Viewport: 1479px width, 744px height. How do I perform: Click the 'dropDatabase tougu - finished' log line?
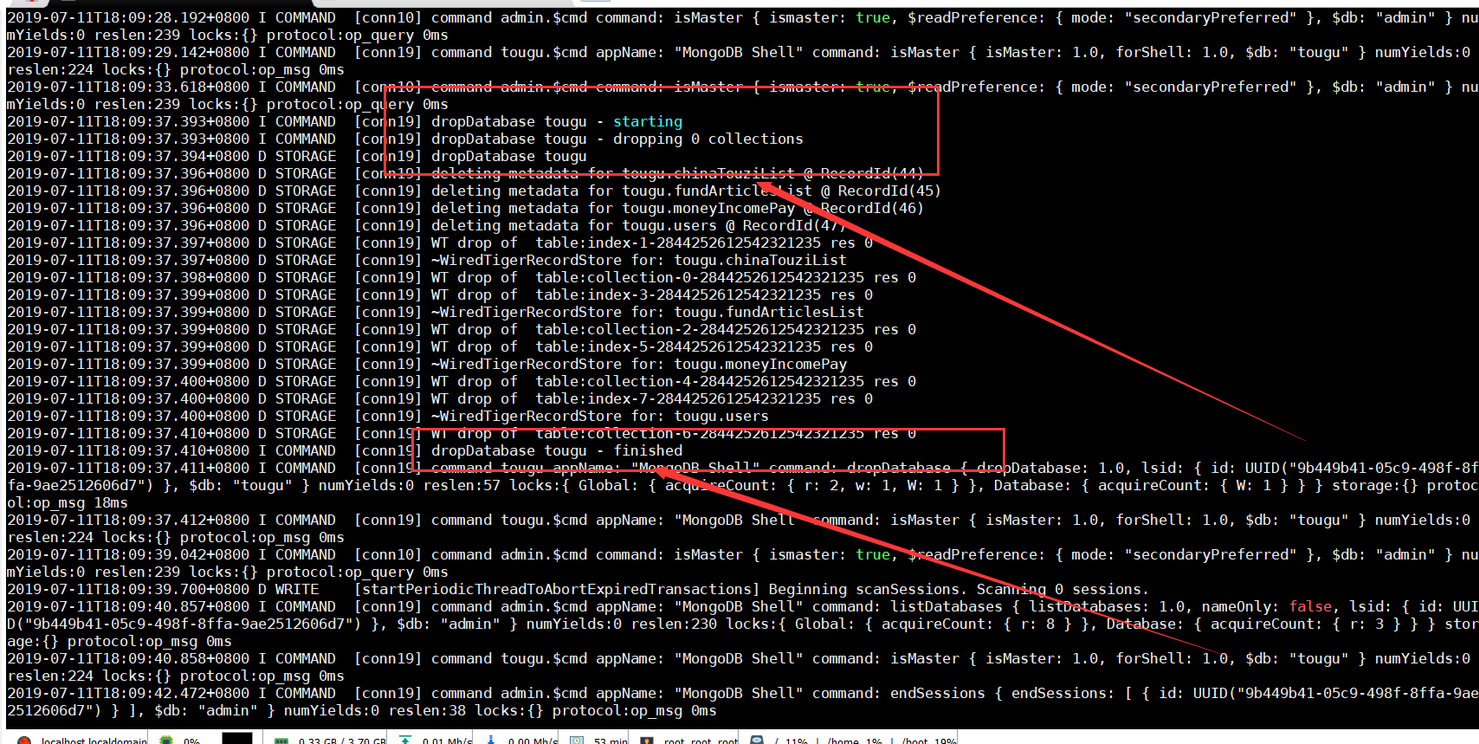coord(557,450)
